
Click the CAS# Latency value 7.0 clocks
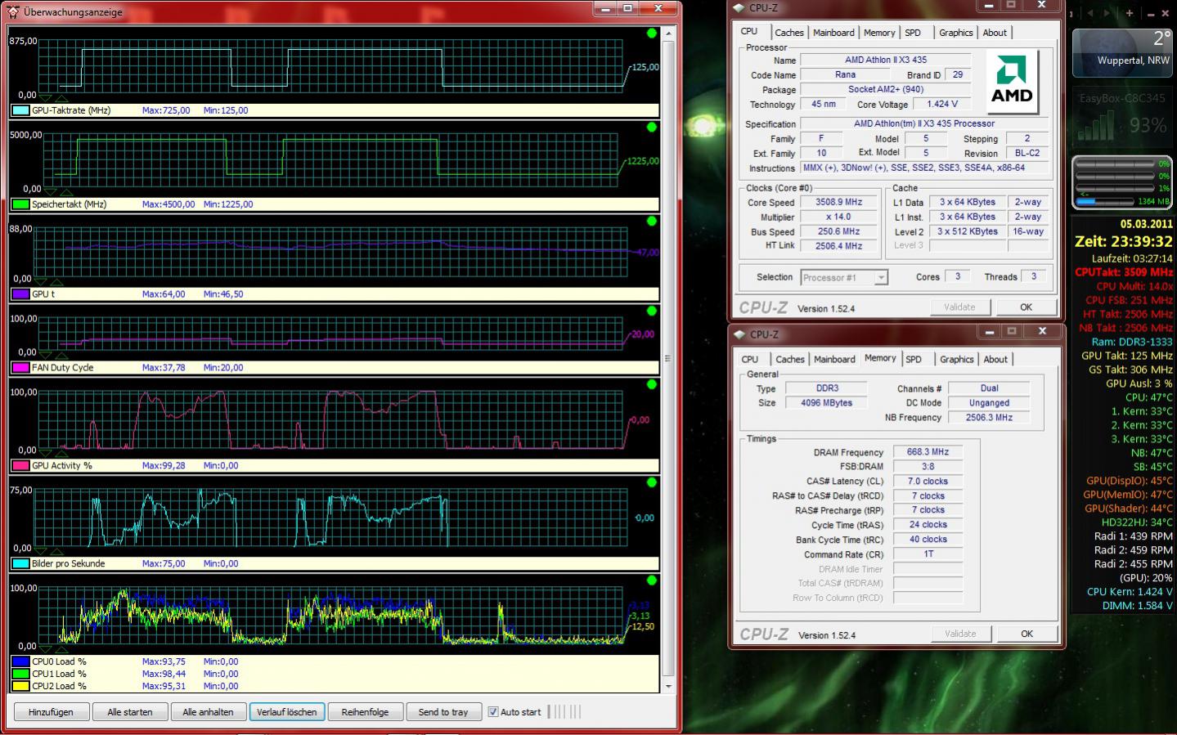pyautogui.click(x=928, y=481)
